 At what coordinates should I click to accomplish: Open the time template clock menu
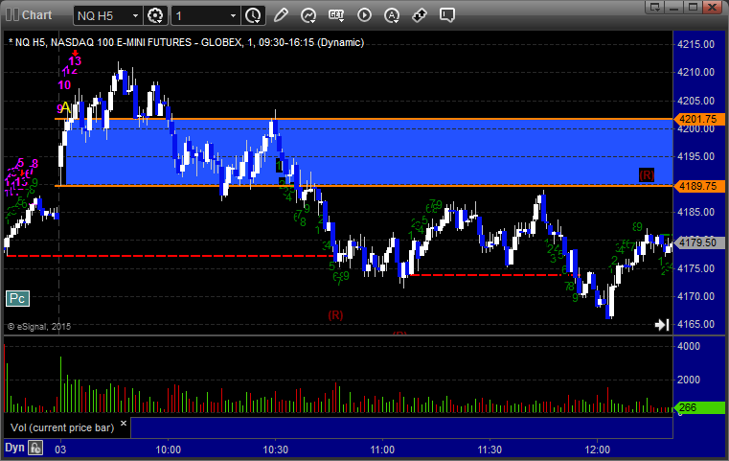tap(254, 15)
